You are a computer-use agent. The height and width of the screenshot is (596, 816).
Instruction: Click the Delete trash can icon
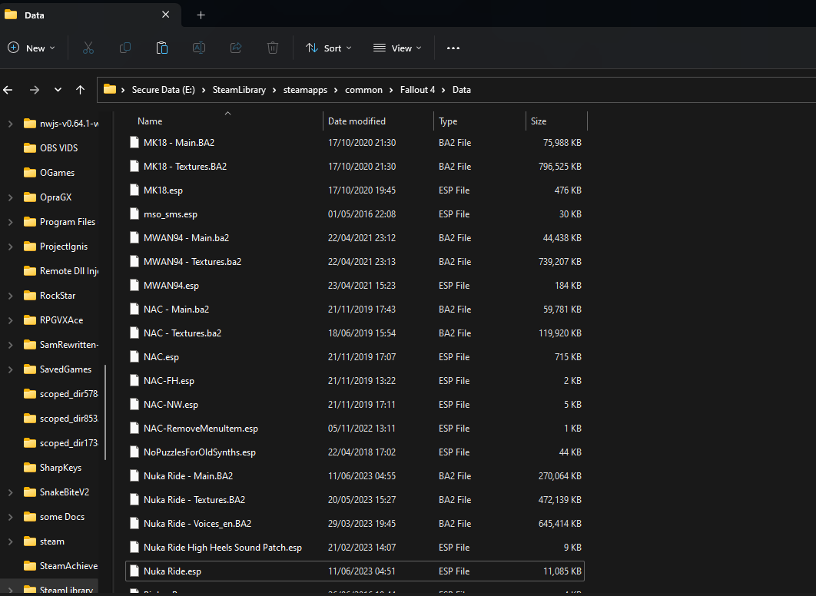click(x=273, y=48)
